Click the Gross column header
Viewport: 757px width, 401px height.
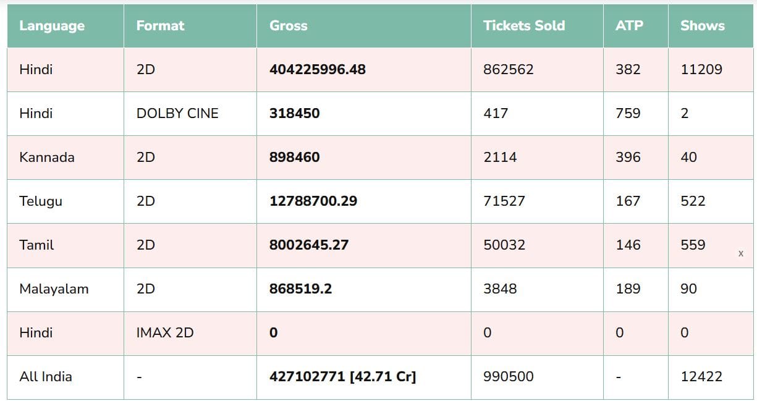click(x=288, y=26)
